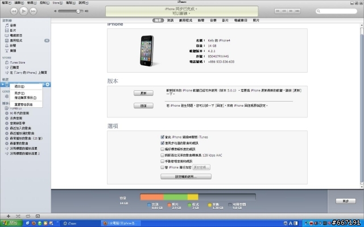Adjust the volume slider knob
Screen dimensions: 364x227
click(x=78, y=11)
